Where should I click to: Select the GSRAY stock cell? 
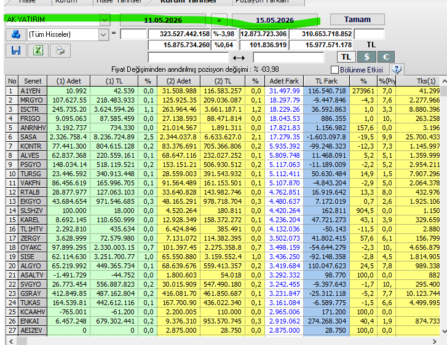tap(33, 293)
